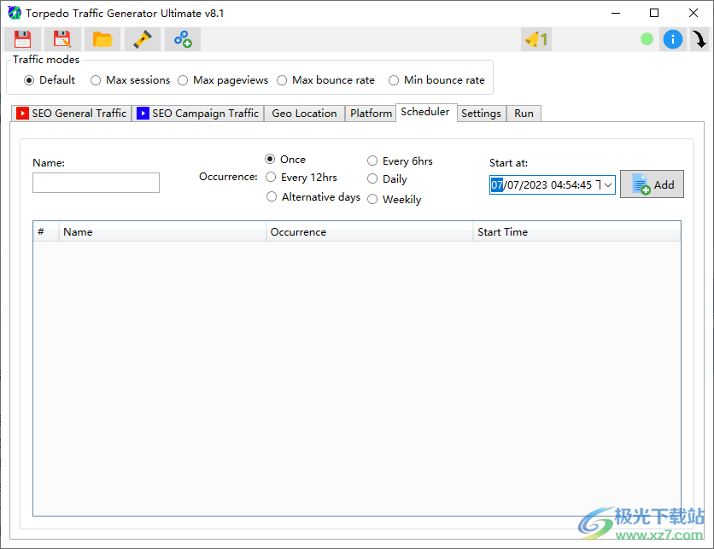This screenshot has width=714, height=549.
Task: Maximize the Torpedo Traffic Generator window
Action: pyautogui.click(x=654, y=13)
